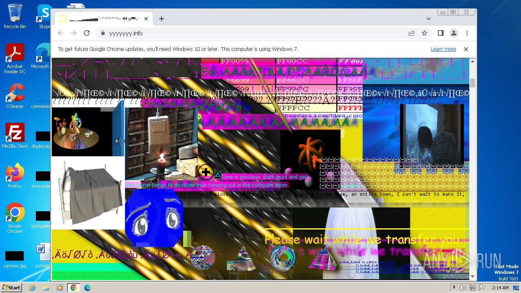The image size is (521, 293).
Task: Click the old mouse and candle image
Action: click(162, 144)
